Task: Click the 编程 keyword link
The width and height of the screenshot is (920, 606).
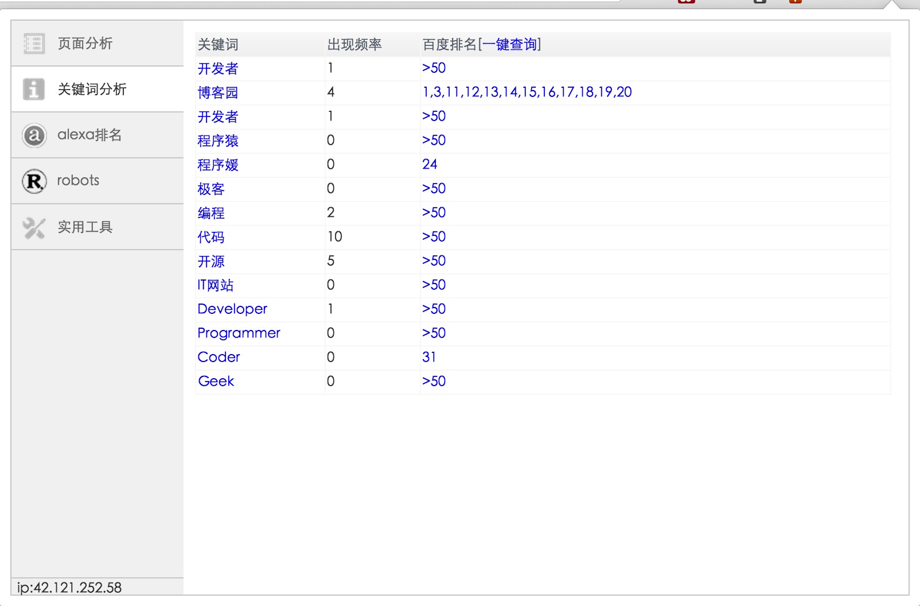Action: (211, 213)
